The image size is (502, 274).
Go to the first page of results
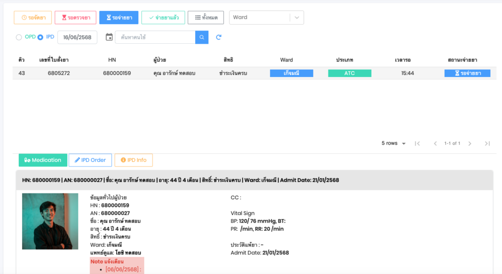point(417,143)
